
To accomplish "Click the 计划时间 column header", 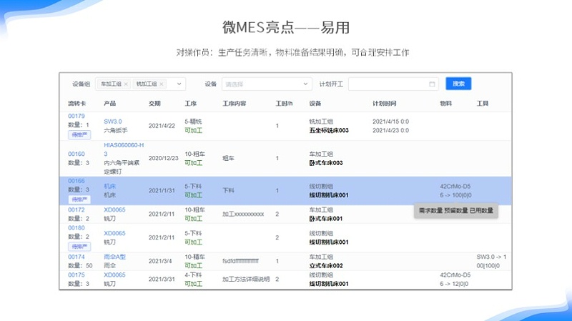I will click(x=384, y=103).
